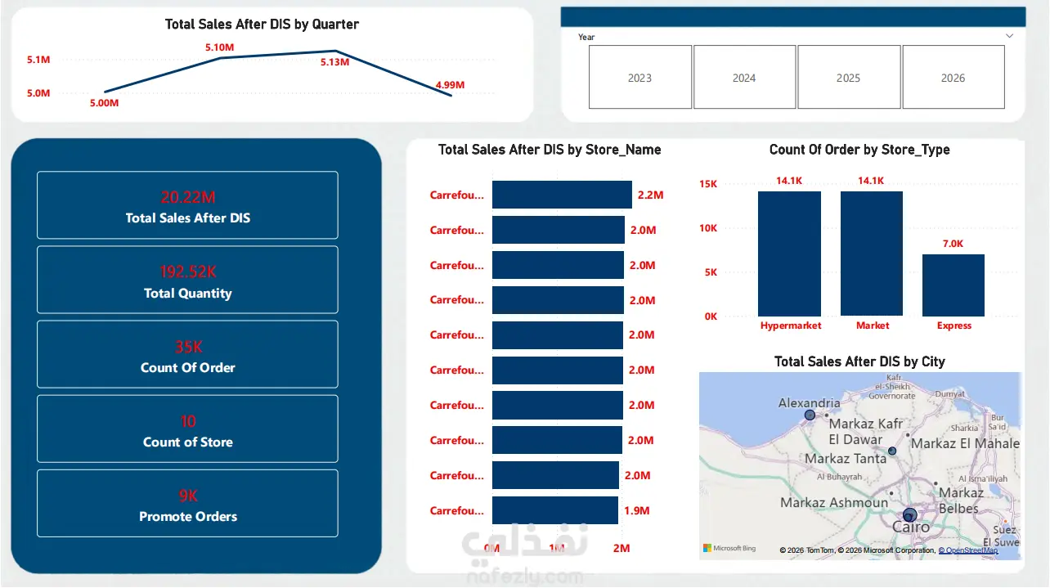Screen dimensions: 1050x588
Task: Choose the 2026 year slicer tile
Action: point(953,77)
